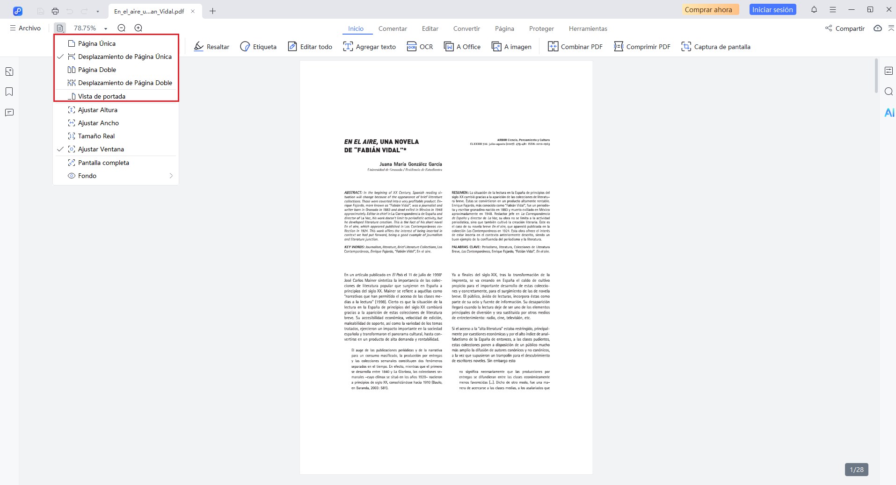This screenshot has height=485, width=896.
Task: Switch to the Comentar tab
Action: coord(393,29)
